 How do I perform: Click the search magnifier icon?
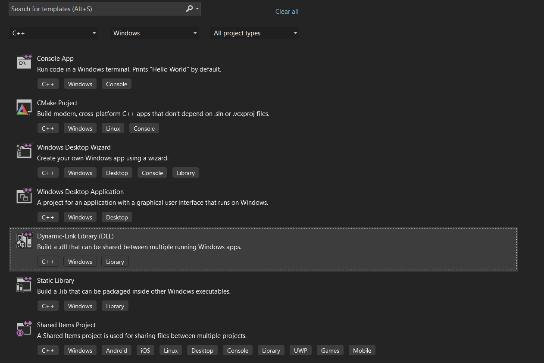click(189, 9)
